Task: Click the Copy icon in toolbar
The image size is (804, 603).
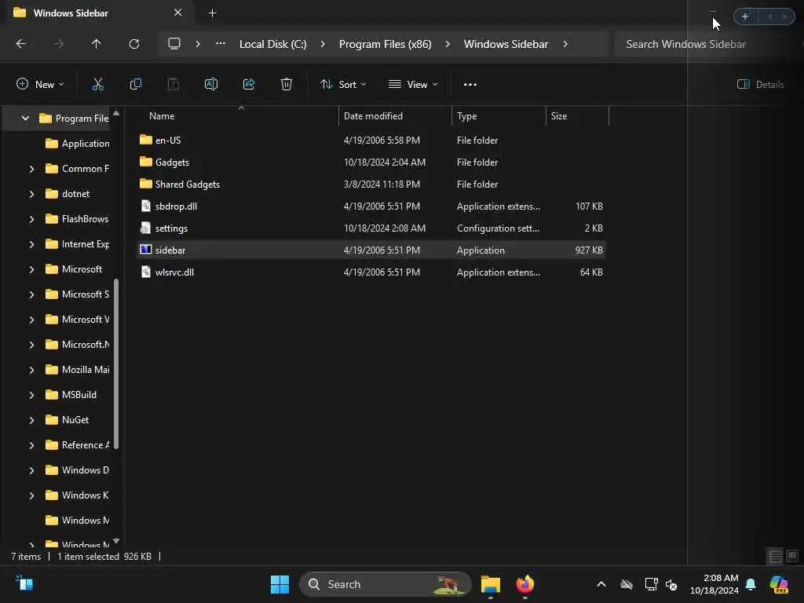Action: point(135,84)
